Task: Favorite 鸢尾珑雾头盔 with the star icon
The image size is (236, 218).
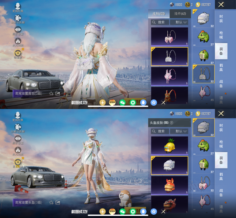Action: click(51, 203)
